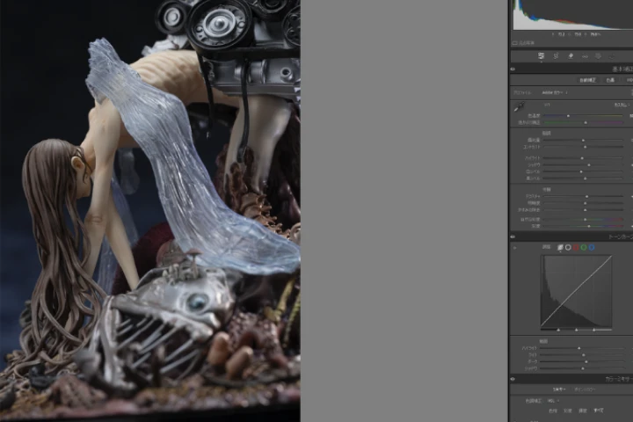The width and height of the screenshot is (633, 422).
Task: Adjust the tone curve region Lights slider
Action: [x=582, y=355]
